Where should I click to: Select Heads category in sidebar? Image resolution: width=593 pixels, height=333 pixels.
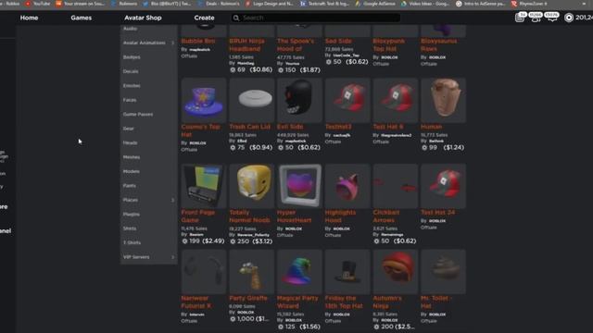pos(130,142)
